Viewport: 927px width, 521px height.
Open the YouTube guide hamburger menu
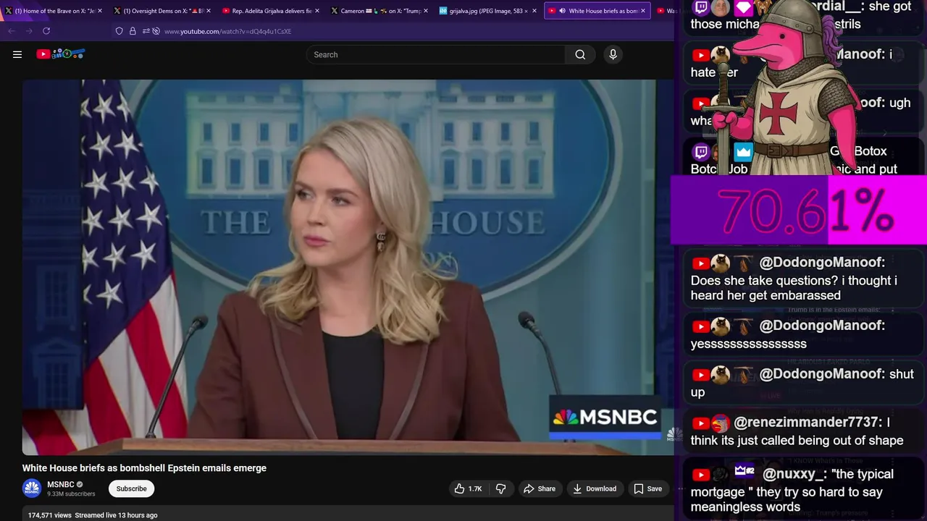[x=17, y=54]
